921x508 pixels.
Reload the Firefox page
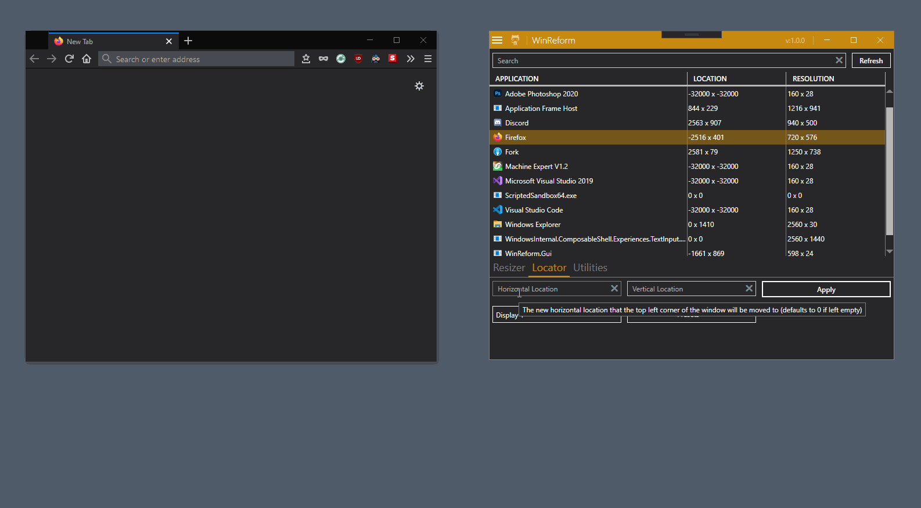coord(69,59)
